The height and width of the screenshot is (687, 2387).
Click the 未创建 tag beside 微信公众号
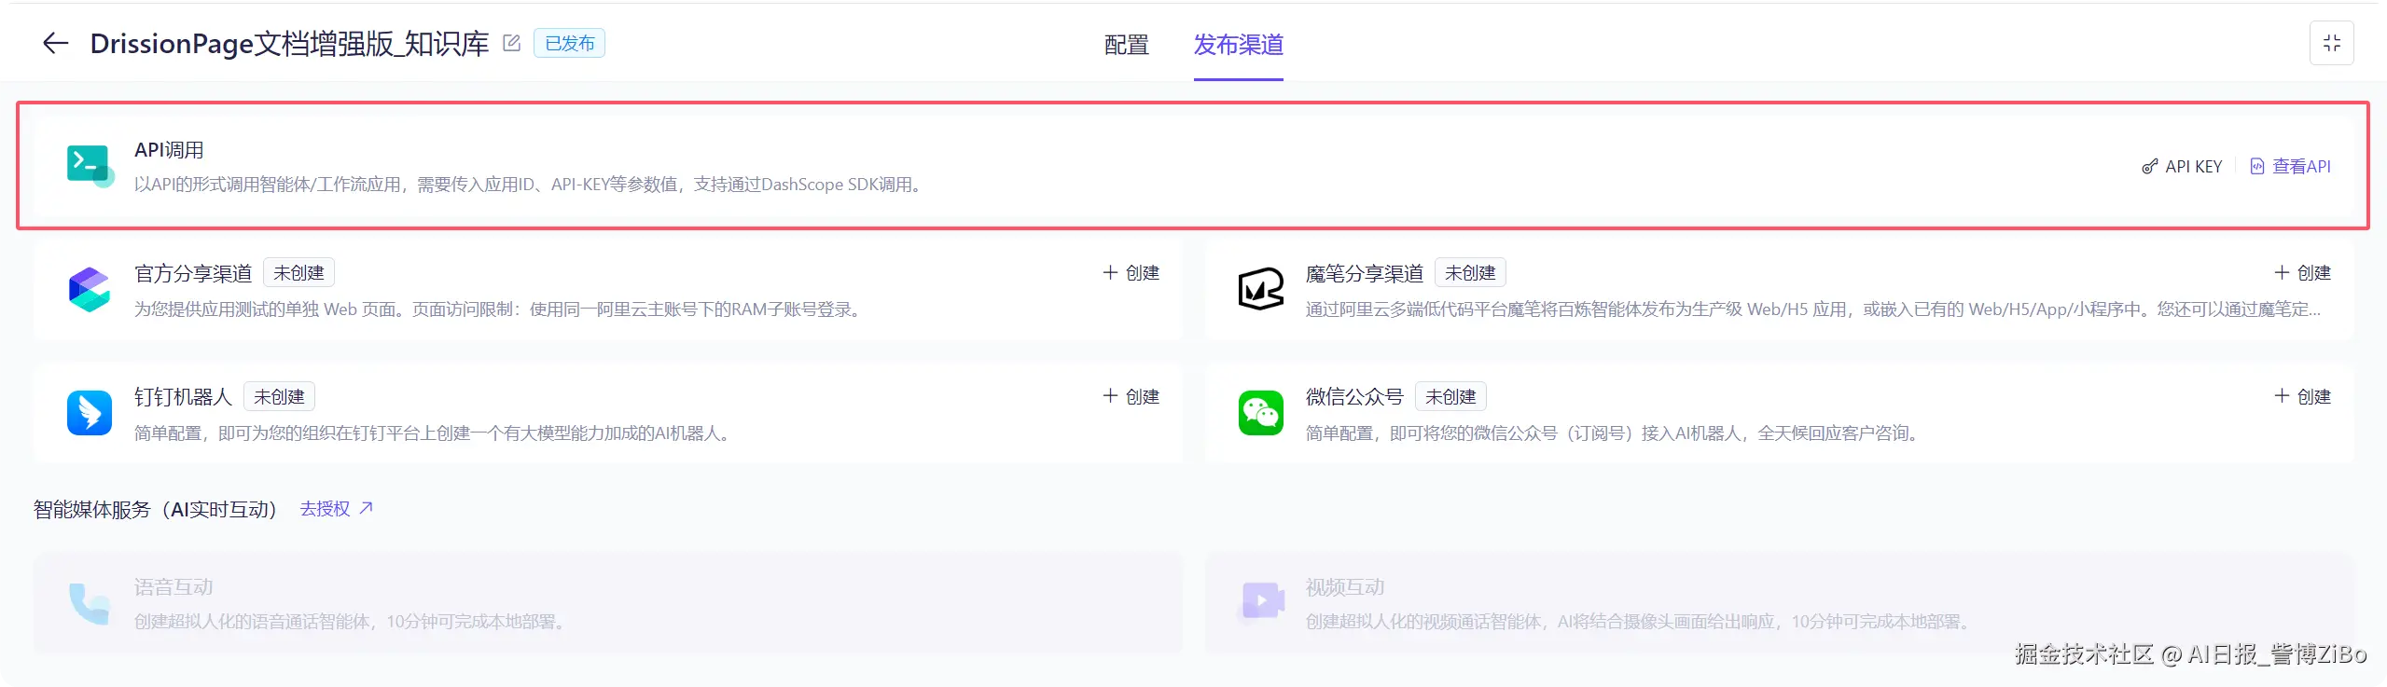coord(1450,397)
